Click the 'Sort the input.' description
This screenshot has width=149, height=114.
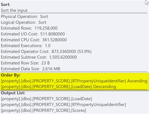pos(14,10)
